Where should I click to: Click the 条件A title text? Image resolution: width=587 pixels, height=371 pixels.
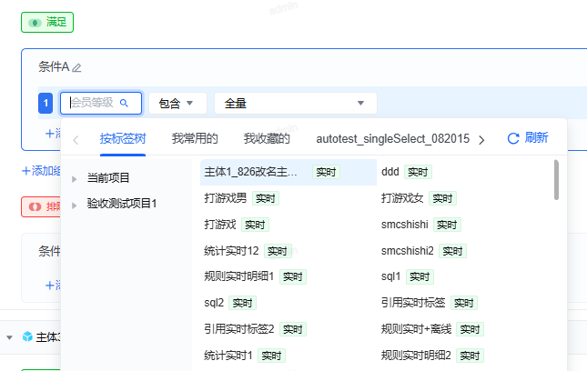[x=54, y=67]
